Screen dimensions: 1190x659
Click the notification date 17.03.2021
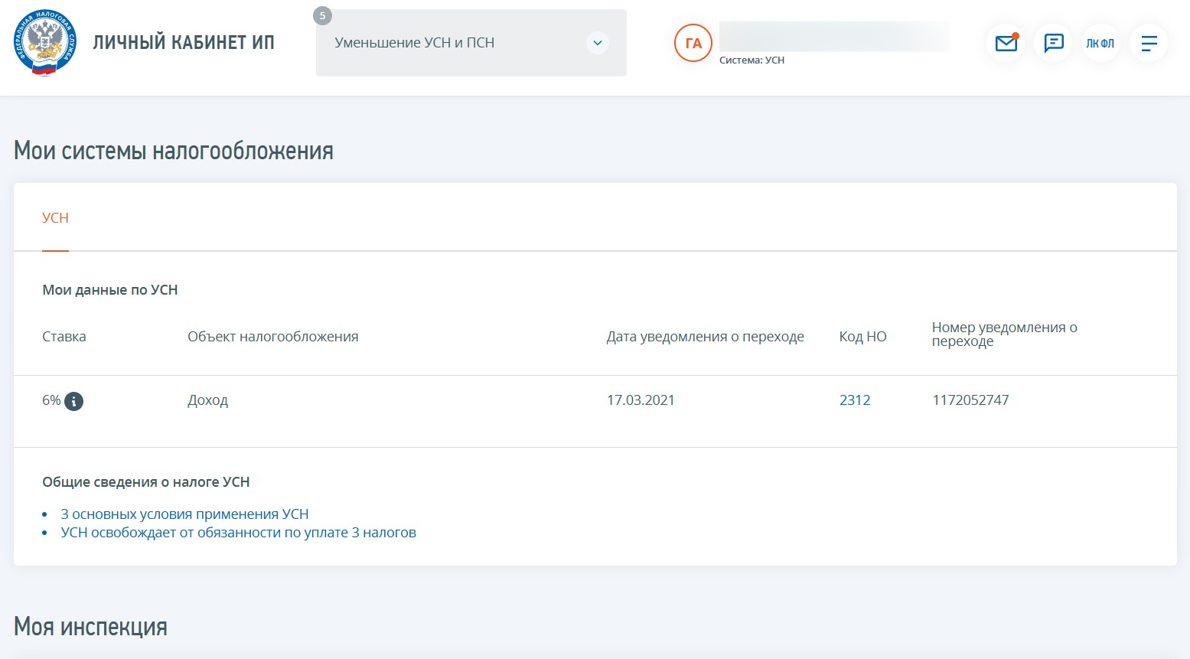coord(641,400)
